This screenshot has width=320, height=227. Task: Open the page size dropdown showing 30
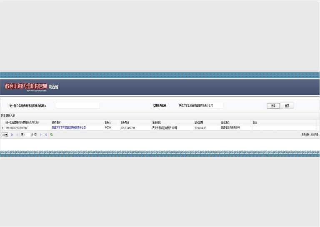point(5,135)
